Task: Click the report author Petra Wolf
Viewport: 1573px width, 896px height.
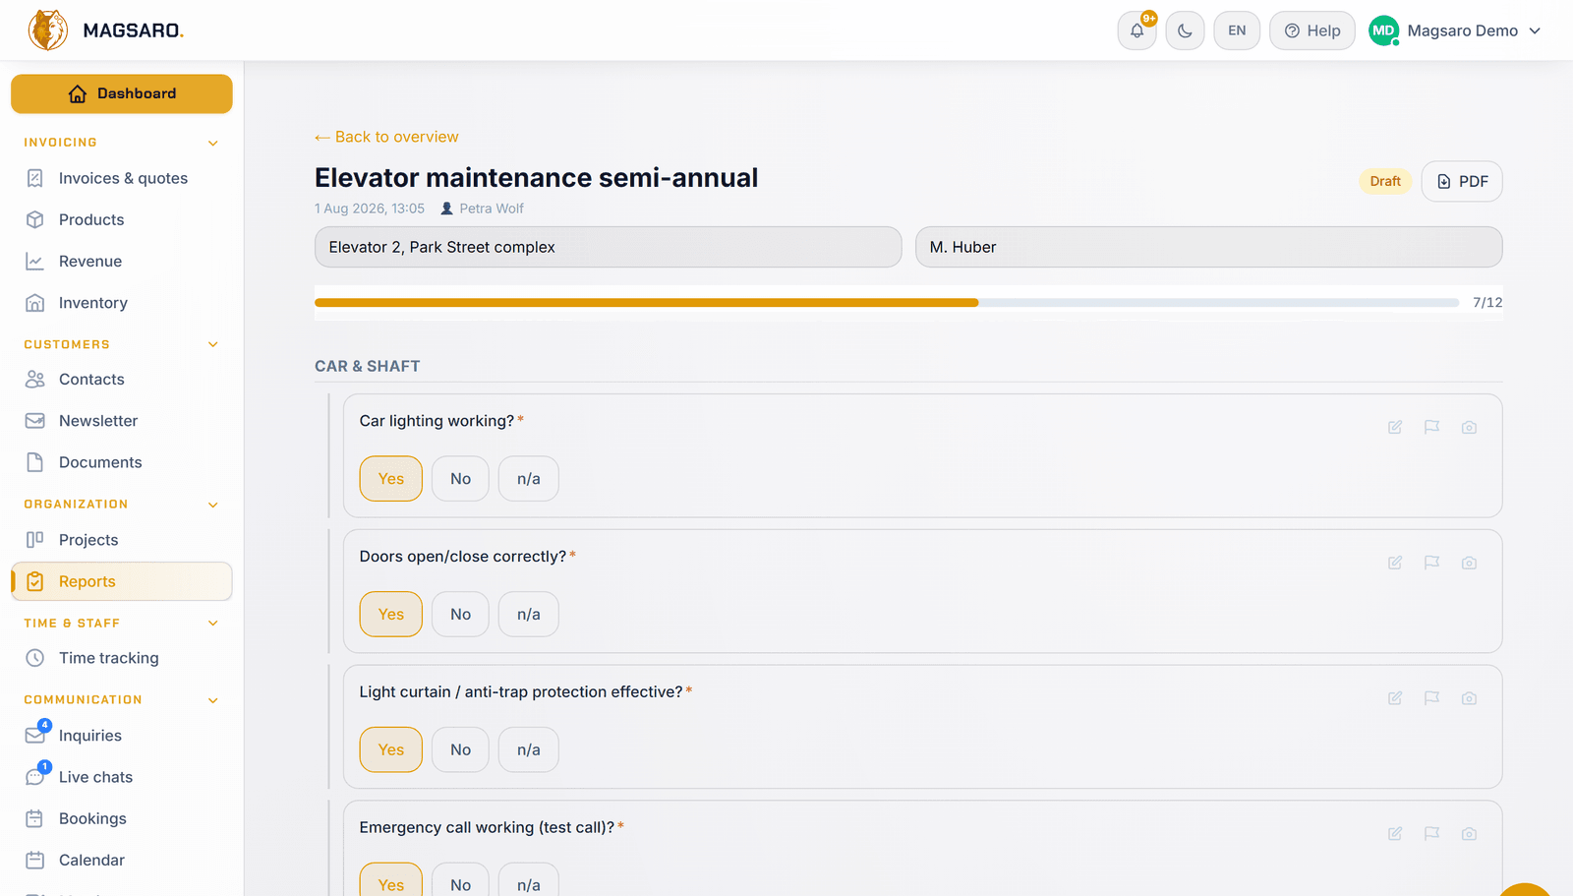Action: click(482, 209)
